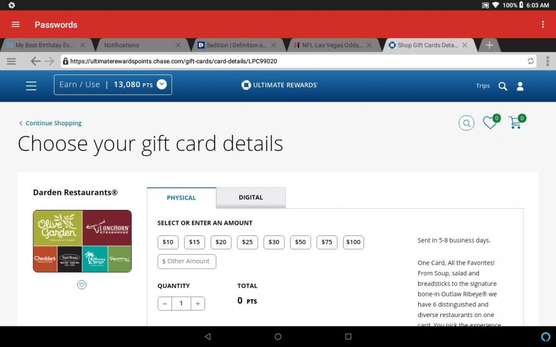Screen dimensions: 556x347
Task: Click the Continue Shopping link
Action: 51,123
